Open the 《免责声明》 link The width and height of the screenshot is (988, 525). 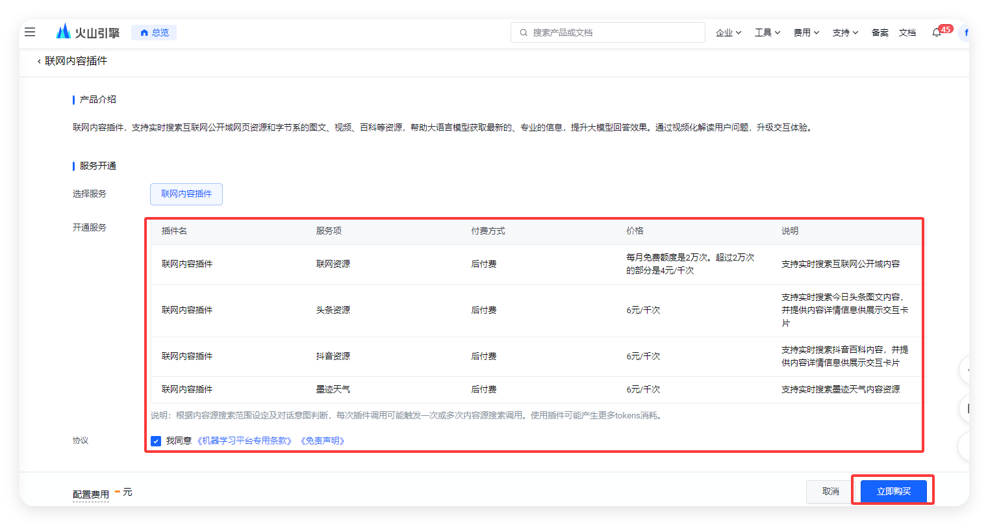(x=323, y=441)
